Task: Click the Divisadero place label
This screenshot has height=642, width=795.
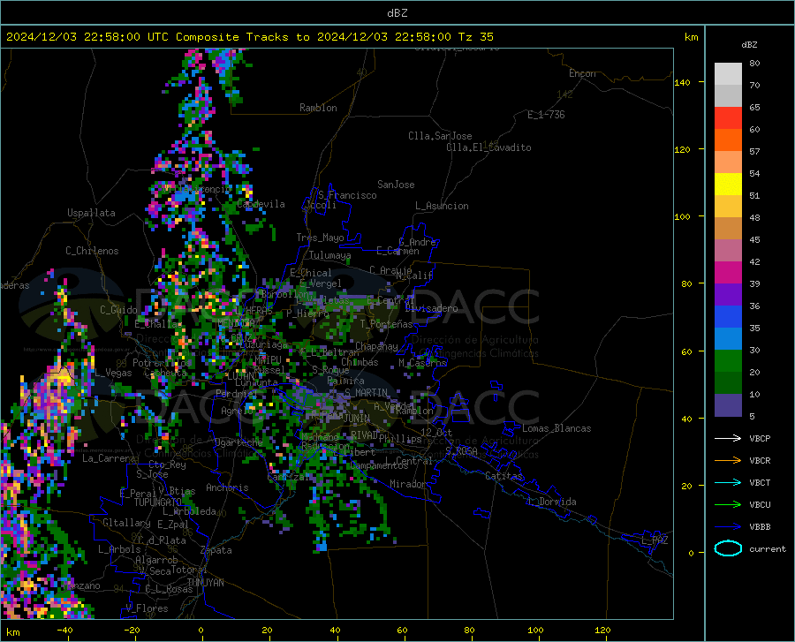Action: (x=431, y=308)
